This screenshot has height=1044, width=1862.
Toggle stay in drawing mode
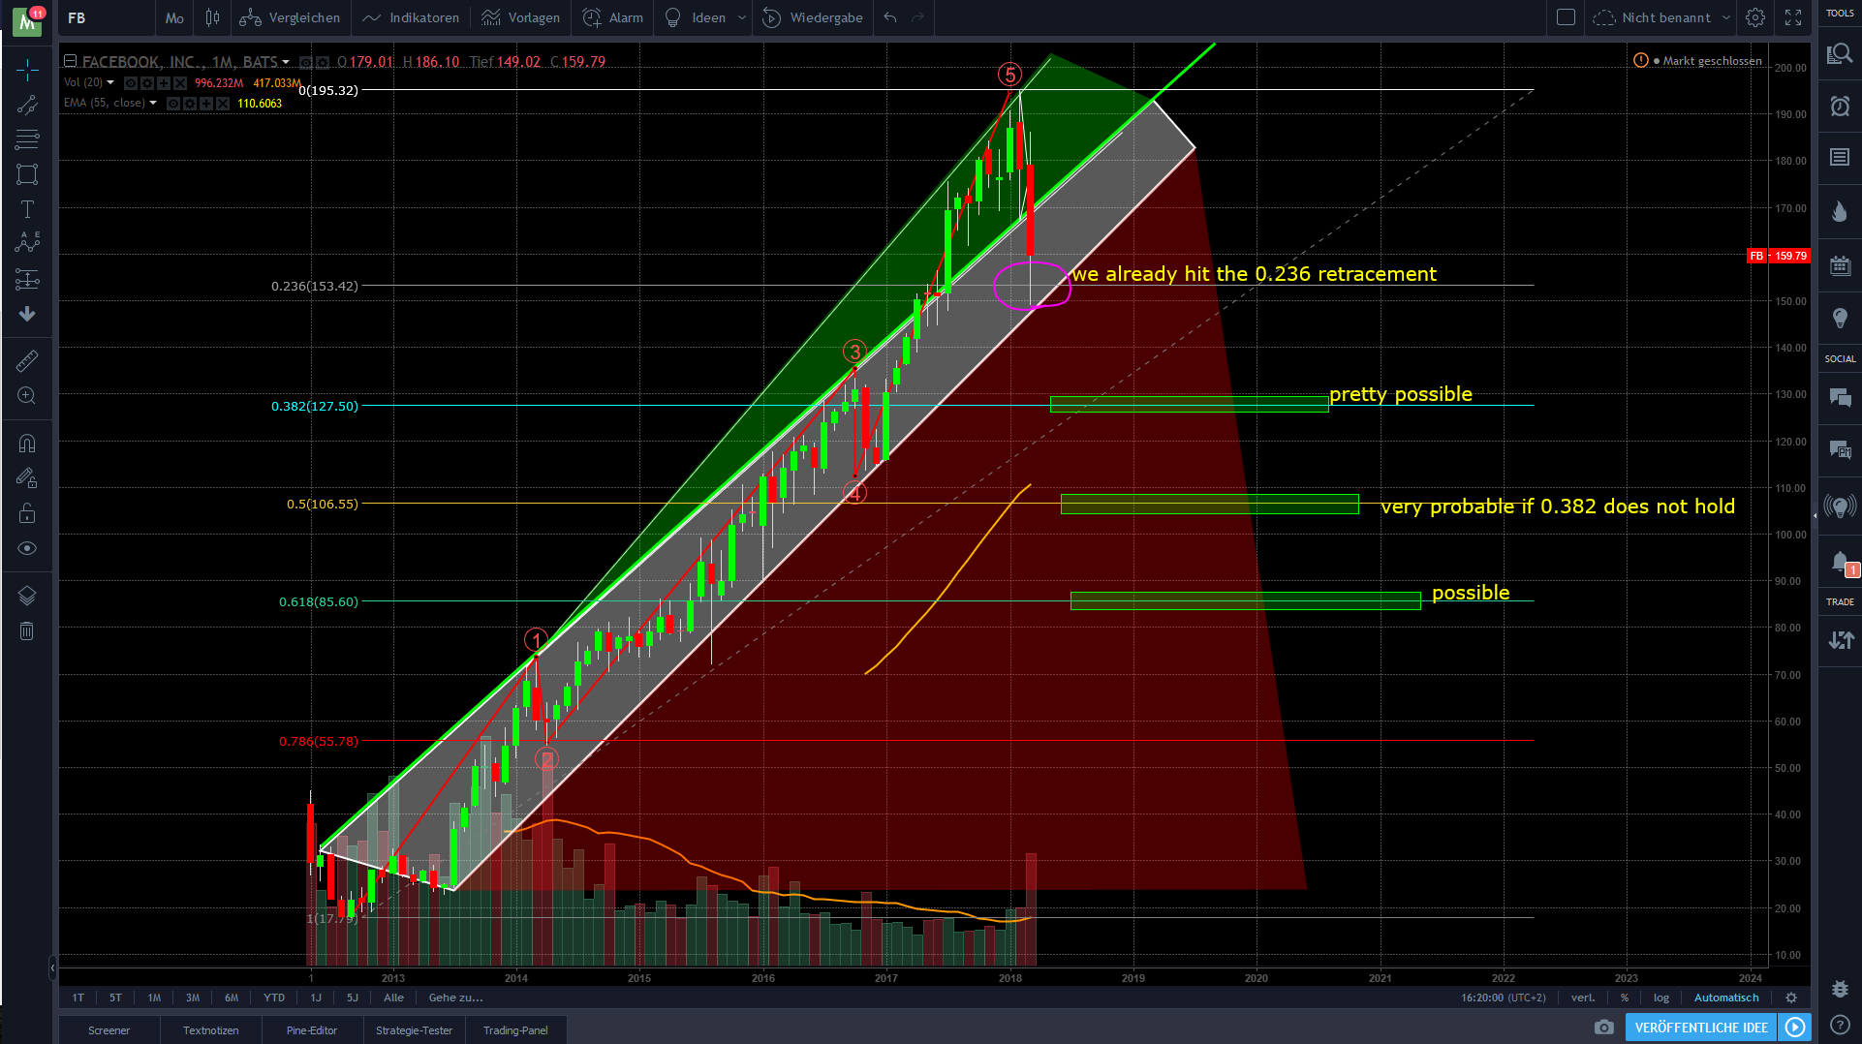(27, 477)
